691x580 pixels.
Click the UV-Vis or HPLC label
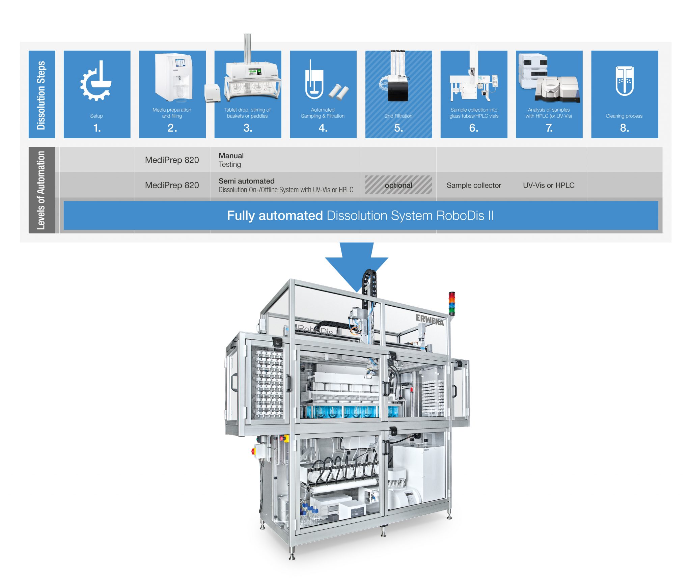[x=548, y=185]
